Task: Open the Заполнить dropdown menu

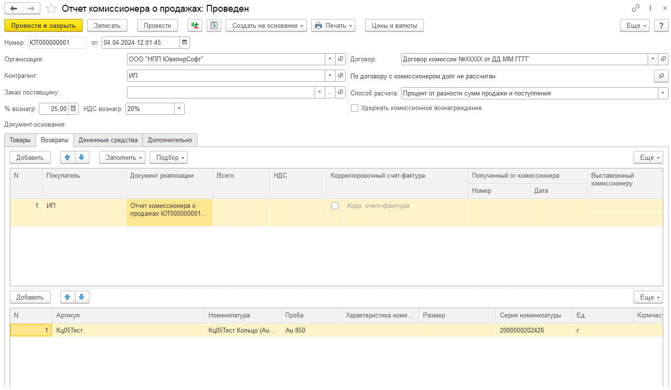Action: (x=123, y=157)
